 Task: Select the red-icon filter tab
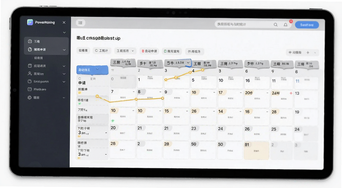[149, 51]
